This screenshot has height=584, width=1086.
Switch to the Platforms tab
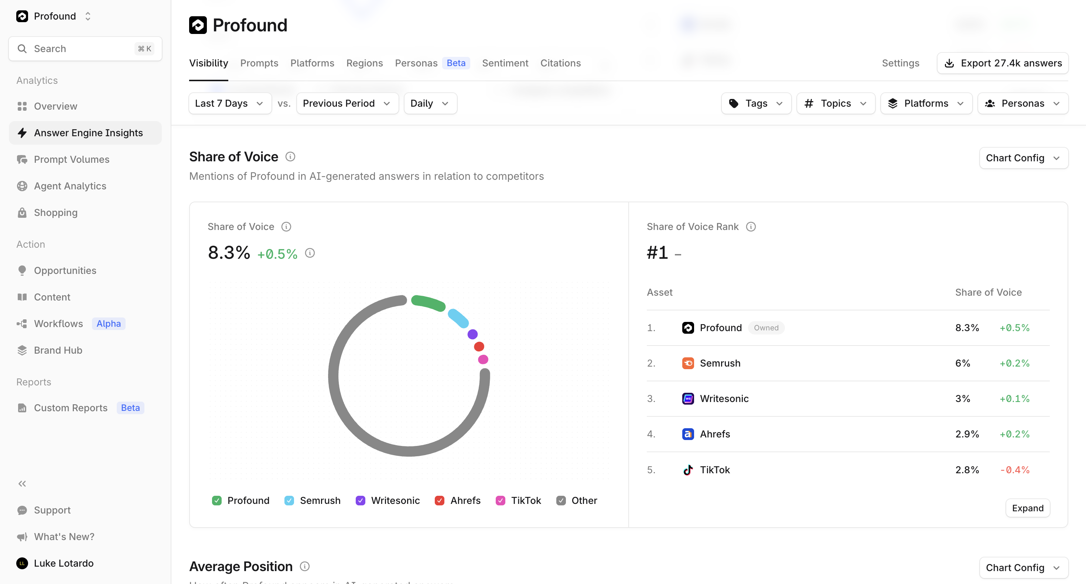coord(312,63)
